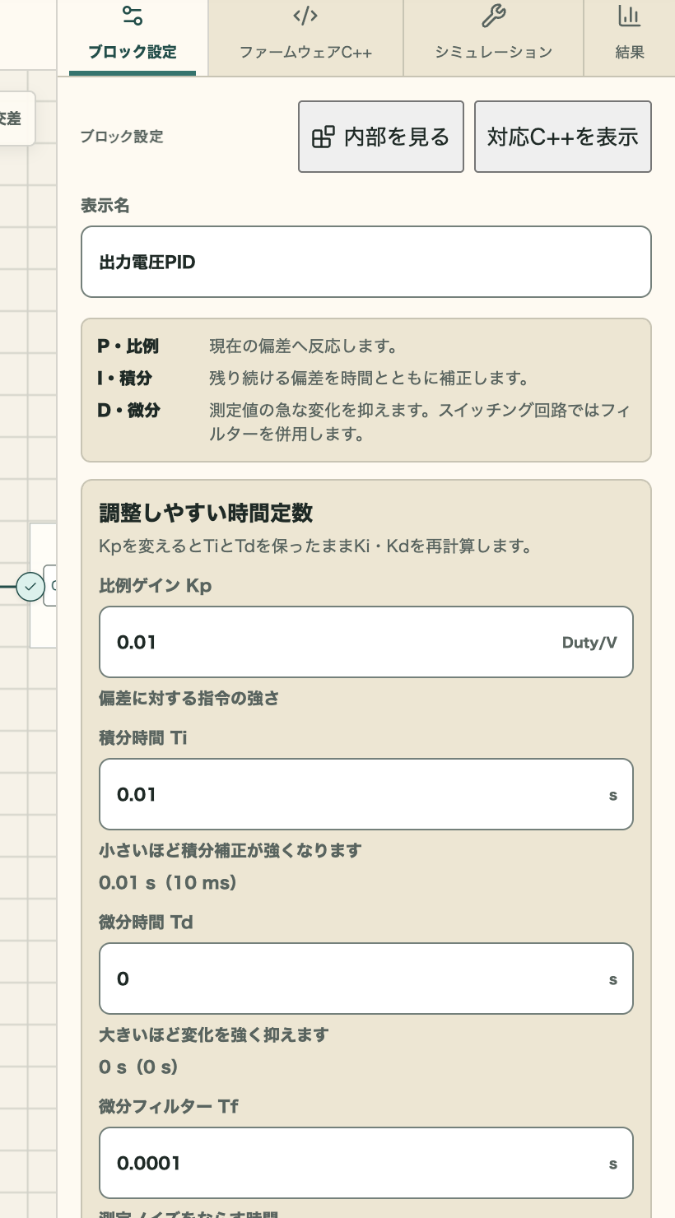Screen dimensions: 675x1218
Task: Select the 交差 block on the canvas
Action: point(14,119)
